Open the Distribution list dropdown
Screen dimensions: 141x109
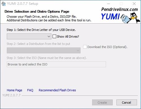click(44, 51)
